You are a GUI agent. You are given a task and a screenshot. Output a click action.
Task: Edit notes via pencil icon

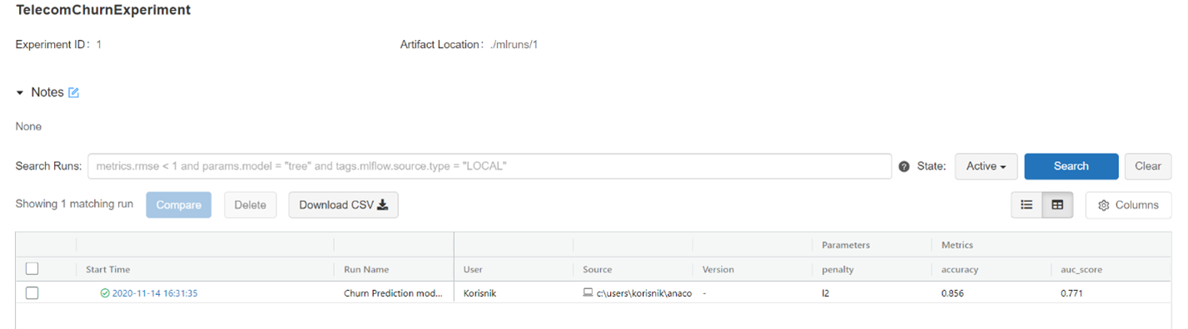click(73, 93)
